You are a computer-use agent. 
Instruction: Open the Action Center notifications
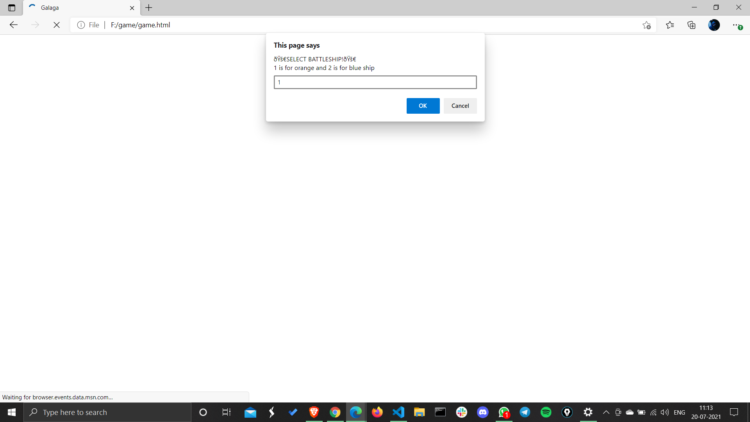[734, 412]
